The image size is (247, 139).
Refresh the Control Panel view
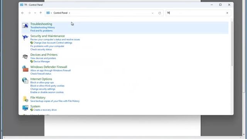(x=159, y=13)
